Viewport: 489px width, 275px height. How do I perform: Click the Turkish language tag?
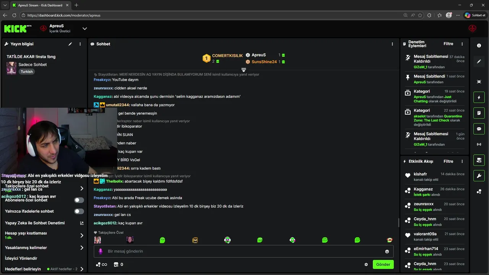click(x=27, y=72)
